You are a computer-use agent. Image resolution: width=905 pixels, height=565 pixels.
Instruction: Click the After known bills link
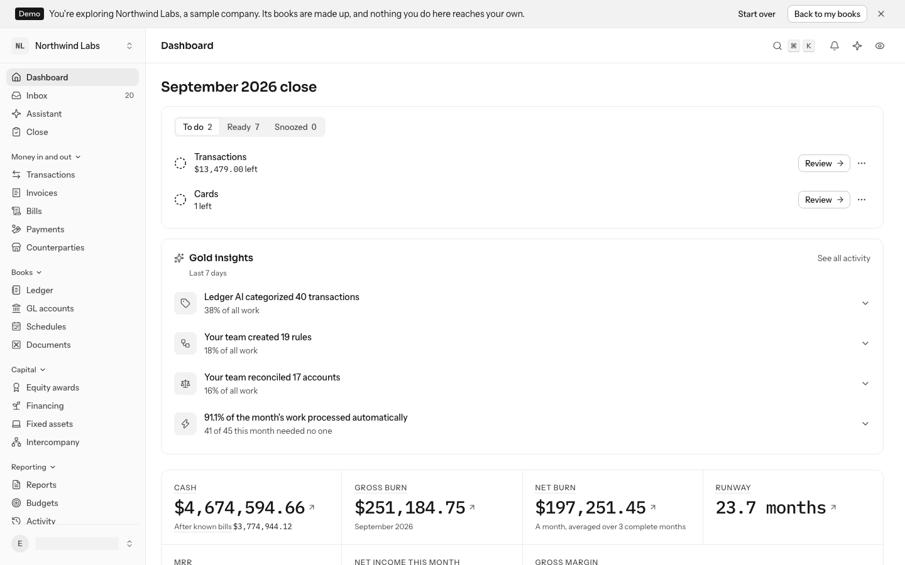[203, 527]
